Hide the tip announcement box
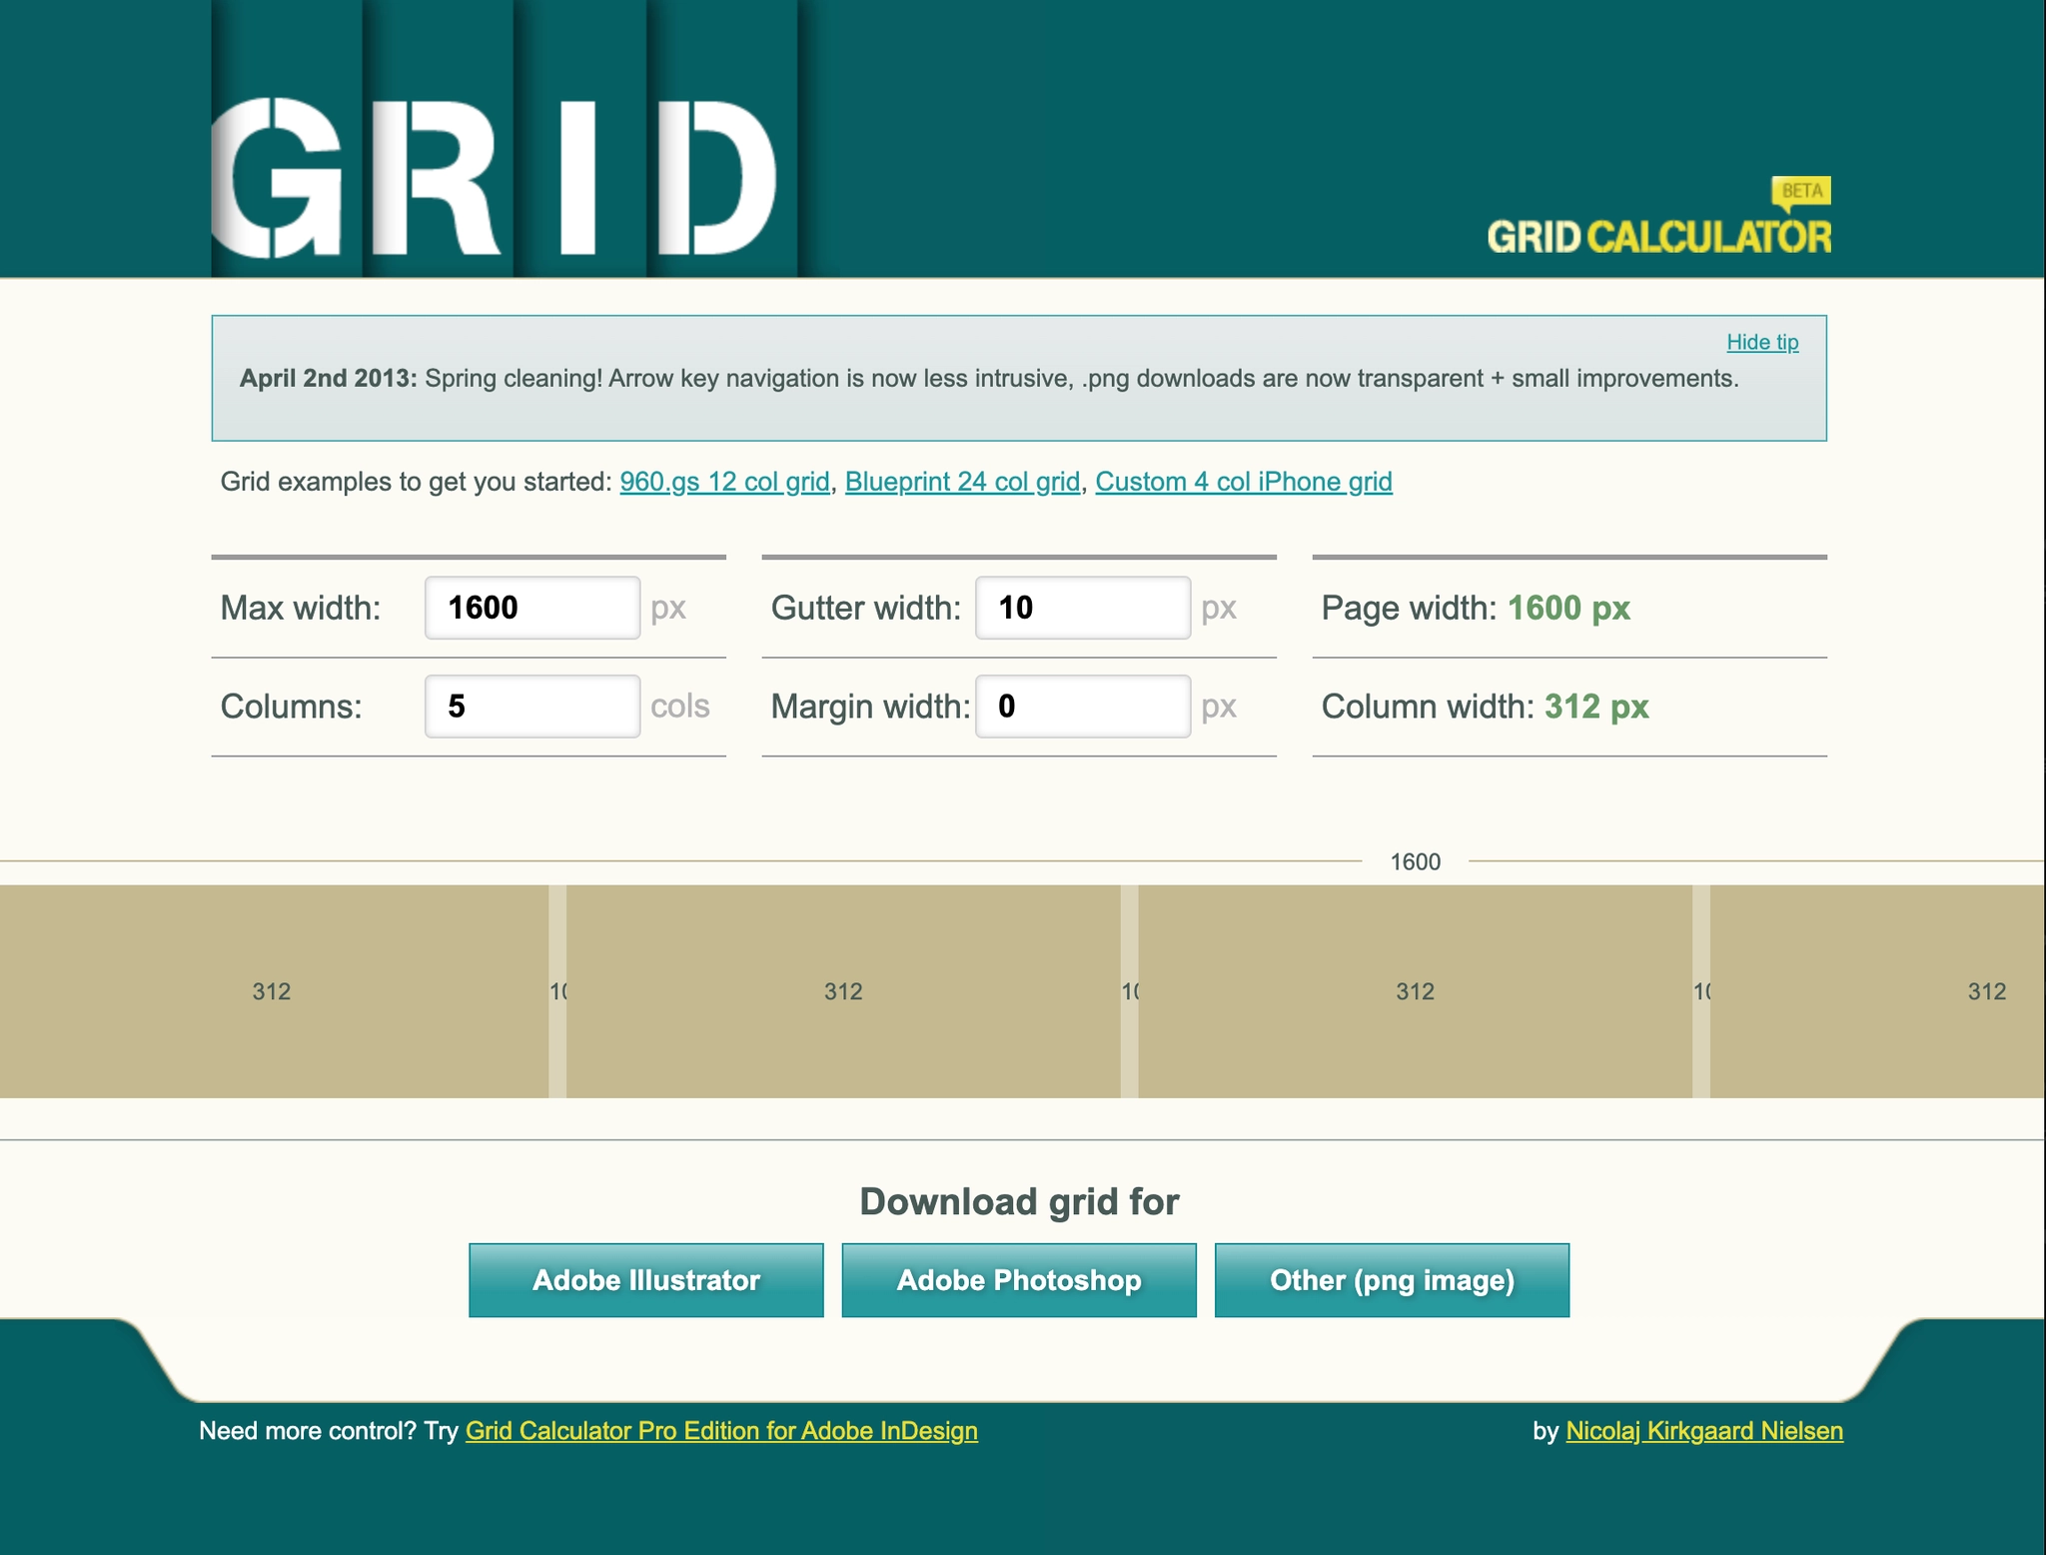 (x=1761, y=342)
